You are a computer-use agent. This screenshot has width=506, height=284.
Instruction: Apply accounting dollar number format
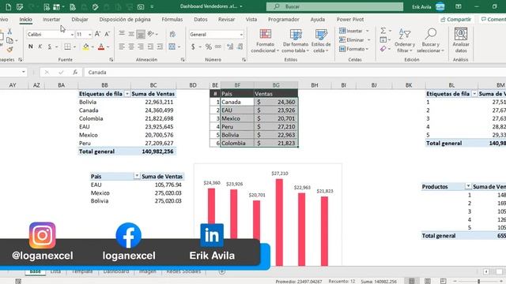(193, 47)
